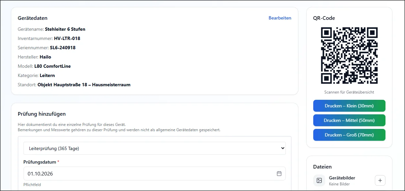Focus the Prüfungsdatum date field

click(x=155, y=173)
